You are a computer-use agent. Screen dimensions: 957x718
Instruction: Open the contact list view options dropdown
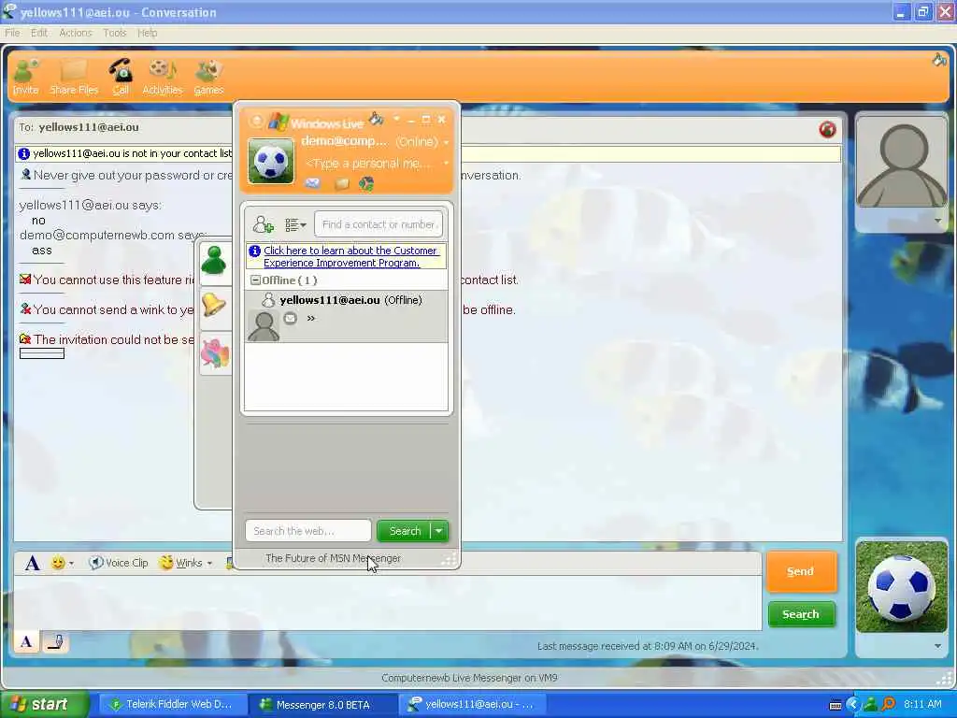[x=295, y=224]
